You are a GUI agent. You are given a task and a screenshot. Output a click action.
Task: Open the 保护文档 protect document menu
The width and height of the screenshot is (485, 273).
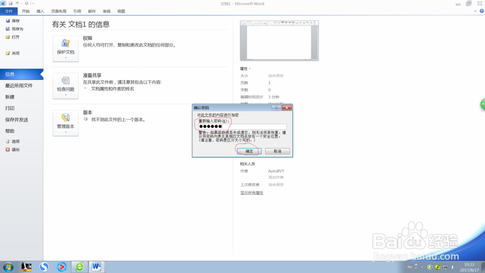[x=65, y=48]
